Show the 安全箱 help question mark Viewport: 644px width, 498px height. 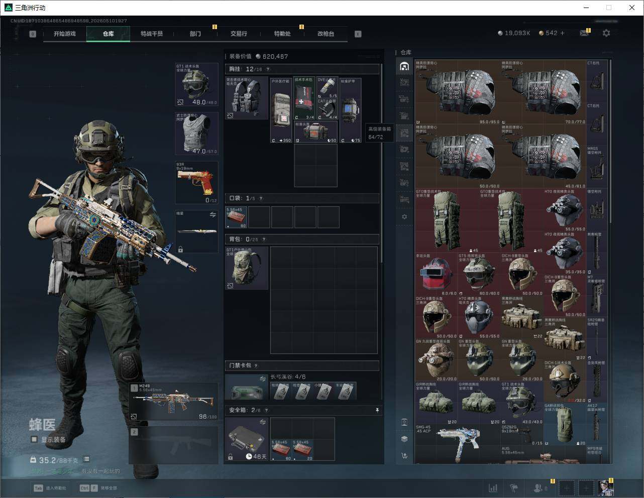pyautogui.click(x=267, y=410)
